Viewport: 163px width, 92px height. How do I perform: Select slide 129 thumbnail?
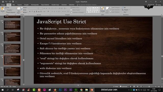click(x=12, y=48)
